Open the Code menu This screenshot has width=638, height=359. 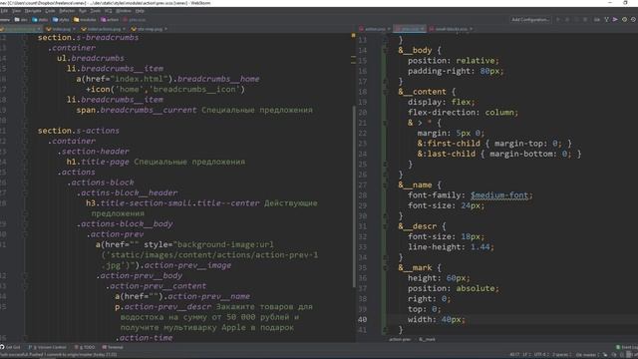pos(50,11)
